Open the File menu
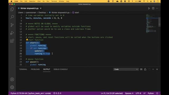 (x=21, y=1)
